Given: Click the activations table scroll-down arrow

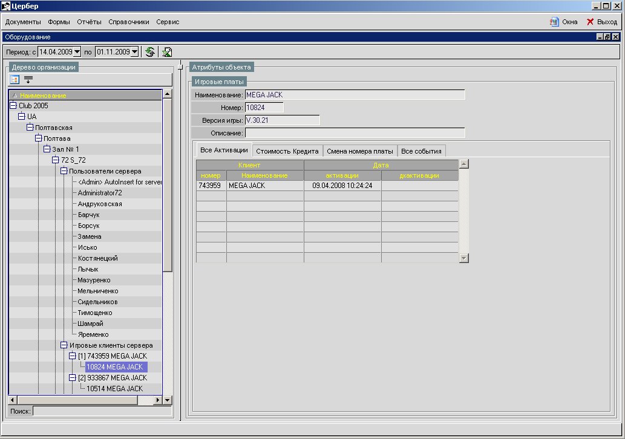Looking at the screenshot, I should pyautogui.click(x=464, y=258).
